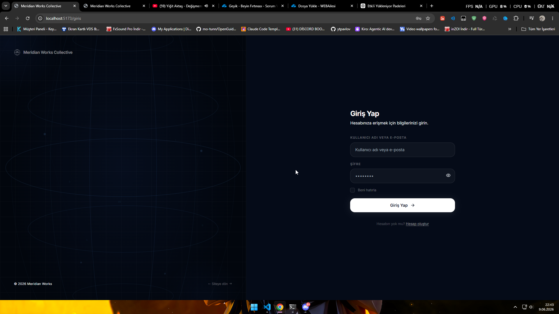Image resolution: width=559 pixels, height=314 pixels.
Task: Open the Video wallpapers bookmark
Action: coord(419,29)
